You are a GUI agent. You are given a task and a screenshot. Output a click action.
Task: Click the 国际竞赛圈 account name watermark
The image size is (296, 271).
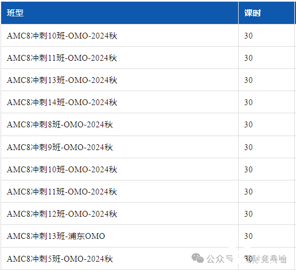(266, 259)
